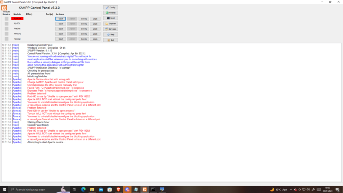Open the main Config button with wrench icon

111,8
